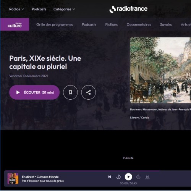Skip forward 30 seconds in player
Screen dimensions: 191x191
(x=138, y=177)
